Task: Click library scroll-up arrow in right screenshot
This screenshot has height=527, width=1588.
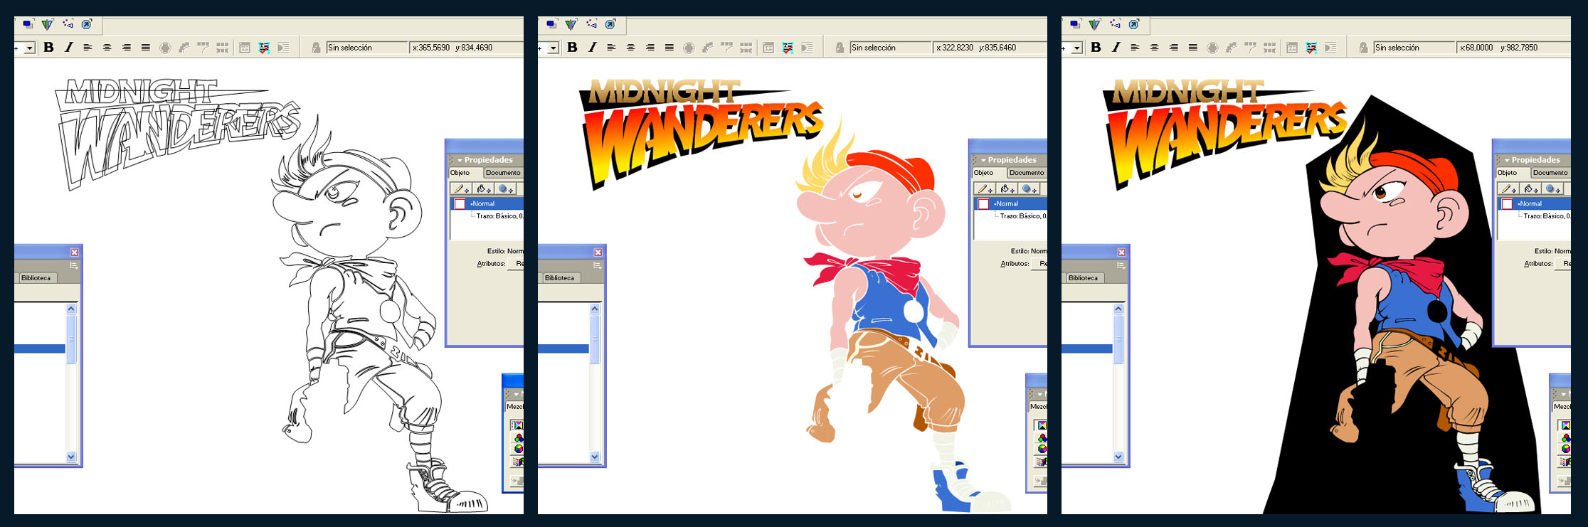Action: 1118,309
